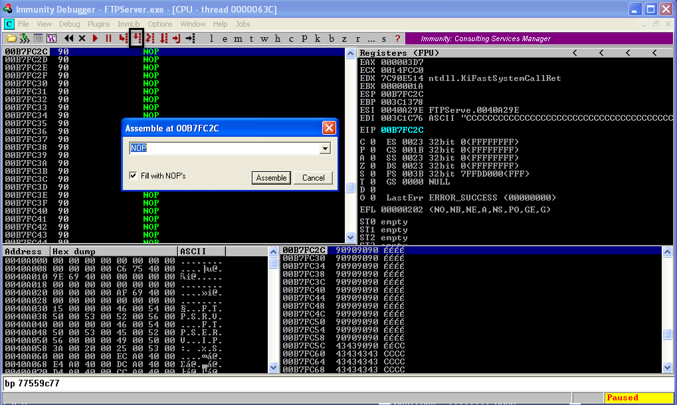The image size is (677, 405).
Task: Click the hex dump pane scrollbar thumb
Action: [273, 262]
